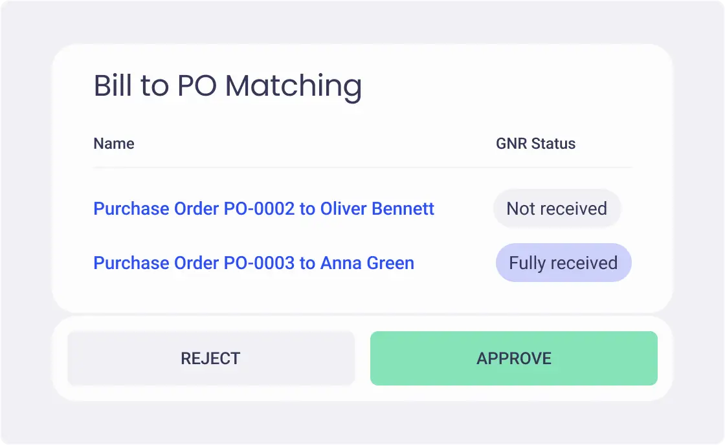The image size is (725, 445).
Task: Click the matching results card
Action: pos(362,175)
